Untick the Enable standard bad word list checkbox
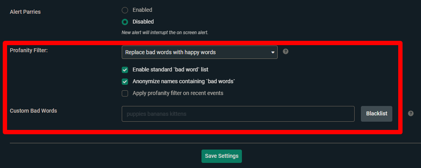 pos(125,70)
